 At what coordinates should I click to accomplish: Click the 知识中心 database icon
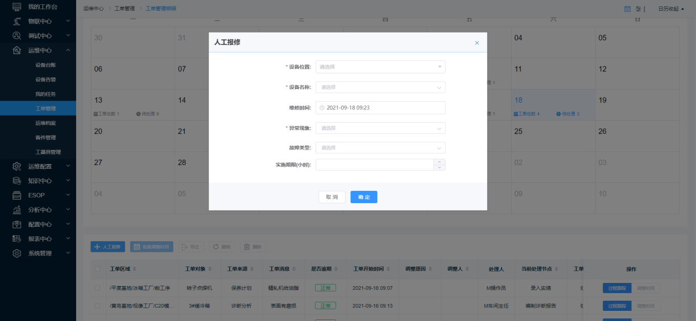[17, 181]
